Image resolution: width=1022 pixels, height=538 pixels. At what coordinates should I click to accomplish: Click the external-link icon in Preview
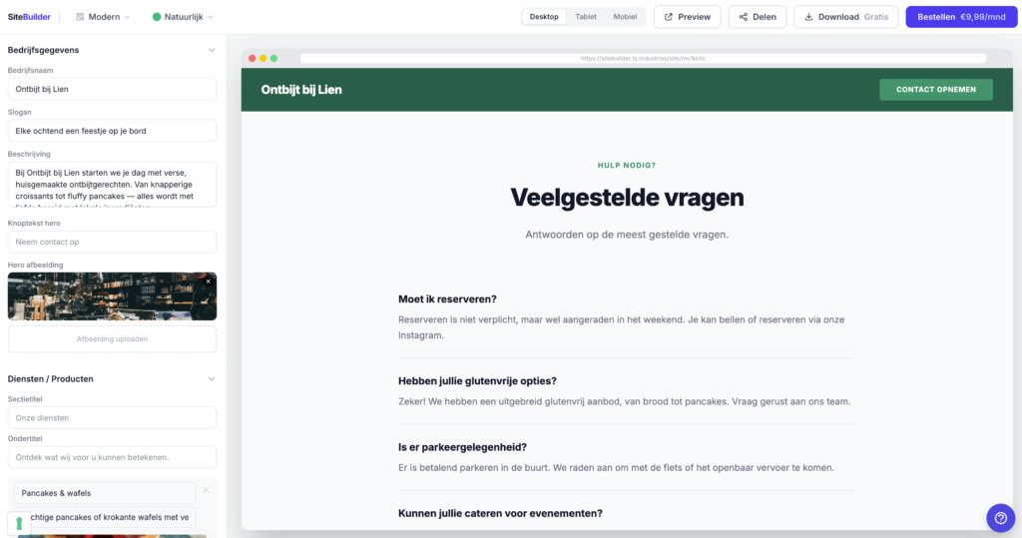[668, 17]
